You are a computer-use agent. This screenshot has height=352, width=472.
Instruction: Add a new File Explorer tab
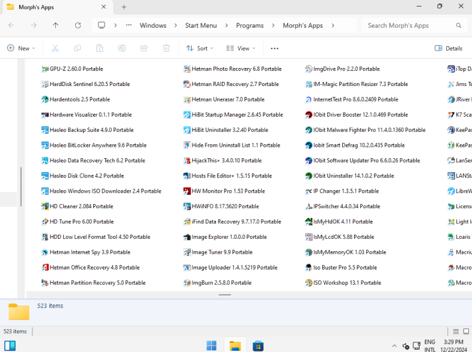tap(124, 7)
